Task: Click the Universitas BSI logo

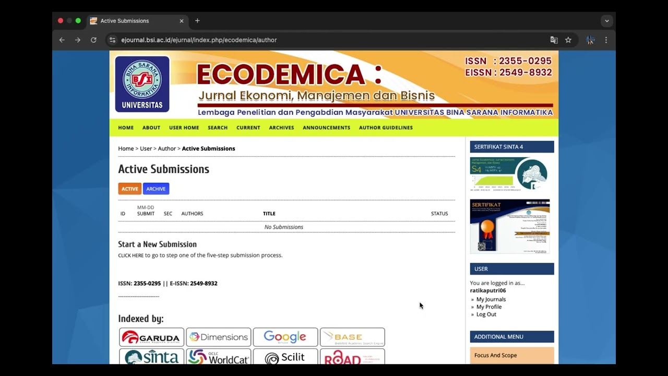Action: [x=142, y=84]
